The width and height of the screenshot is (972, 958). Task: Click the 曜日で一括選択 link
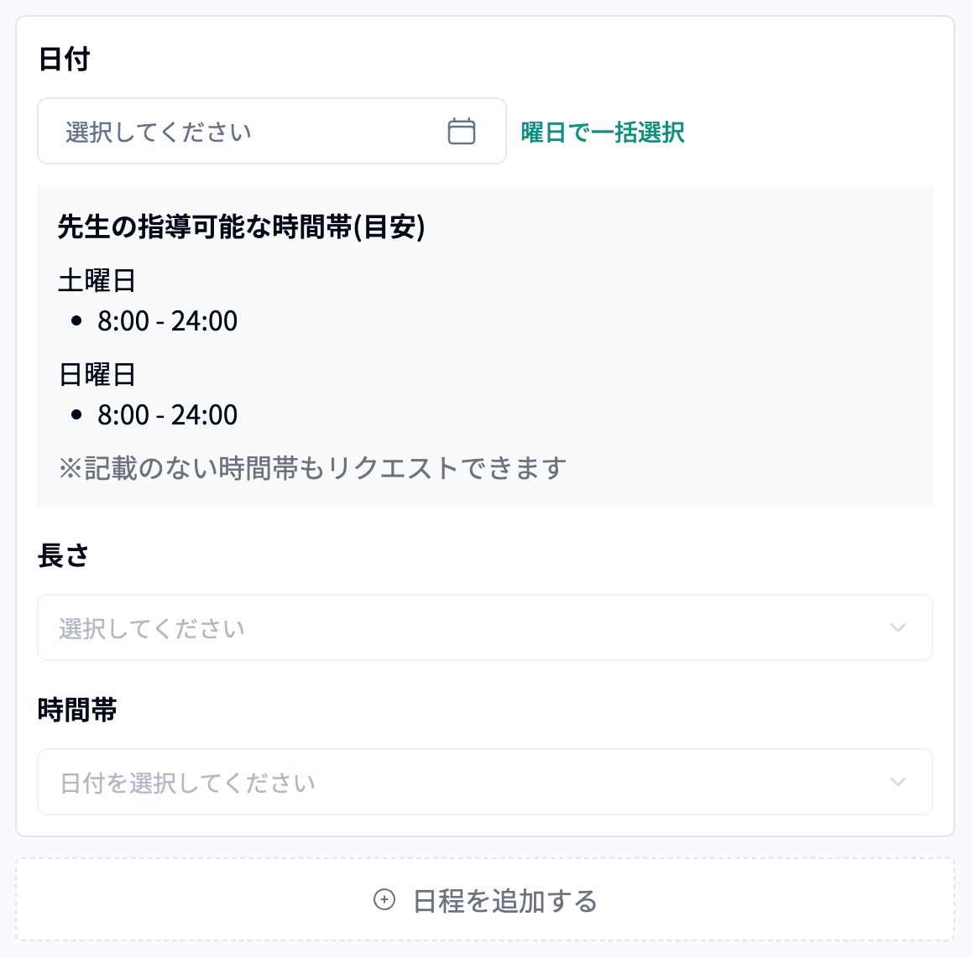[x=603, y=133]
